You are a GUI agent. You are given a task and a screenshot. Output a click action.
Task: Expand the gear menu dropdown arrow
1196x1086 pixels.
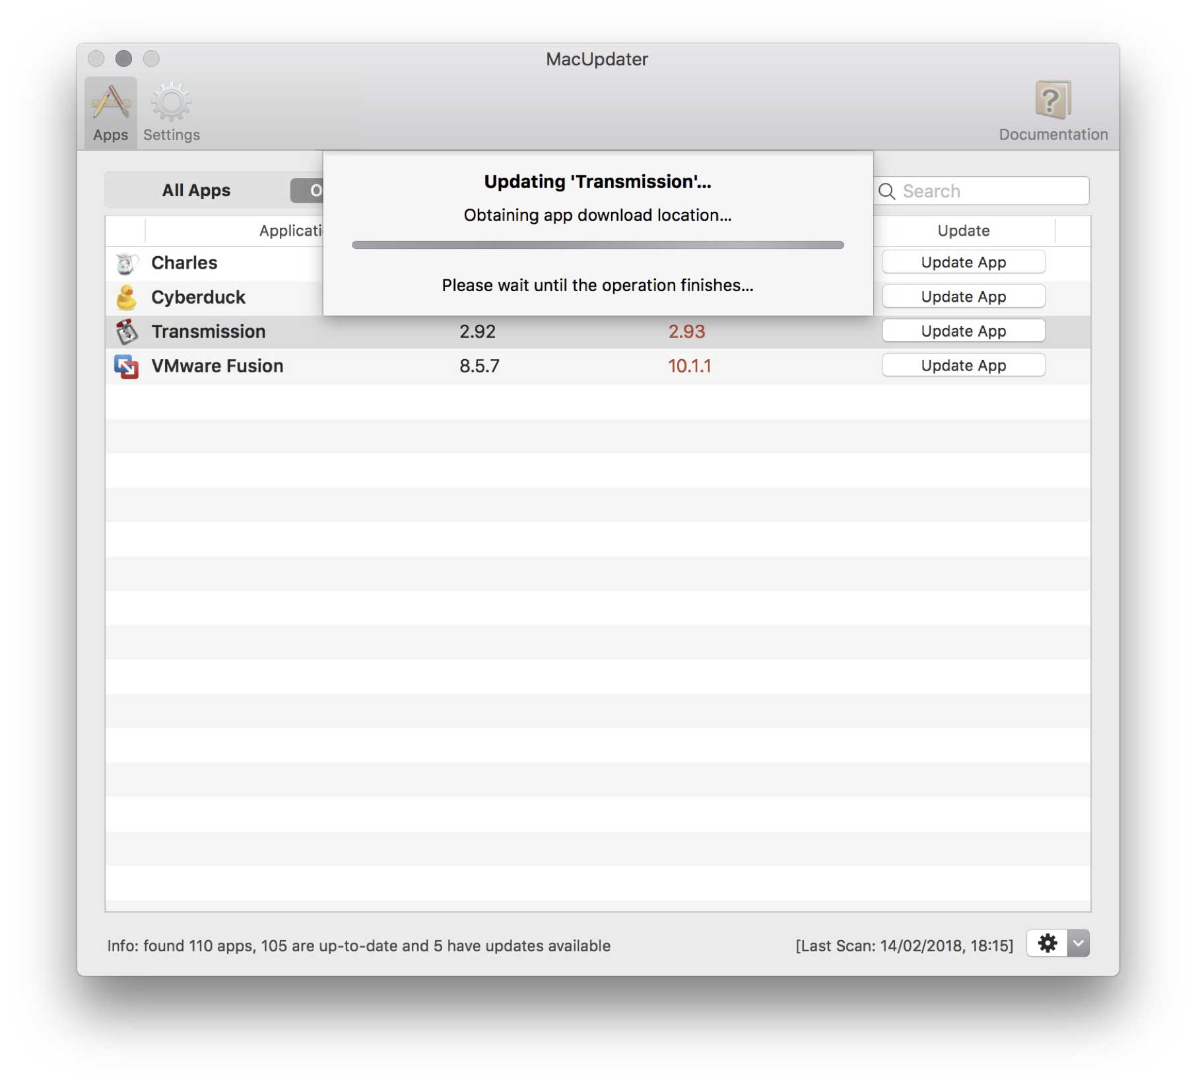(1079, 943)
